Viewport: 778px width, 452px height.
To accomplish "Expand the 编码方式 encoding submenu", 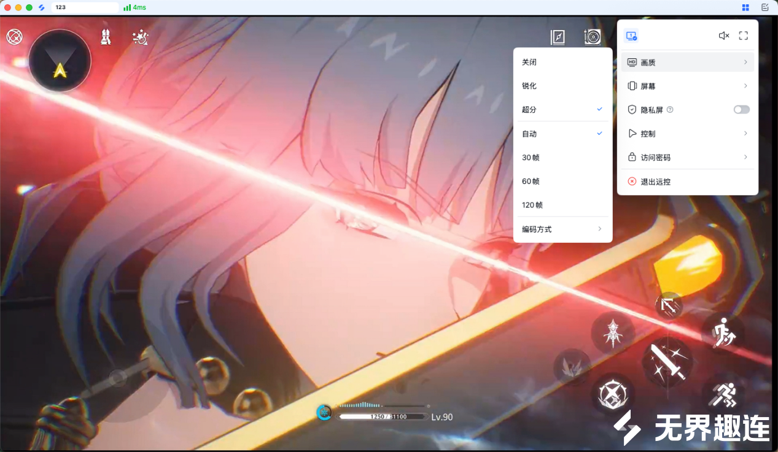I will coord(562,229).
